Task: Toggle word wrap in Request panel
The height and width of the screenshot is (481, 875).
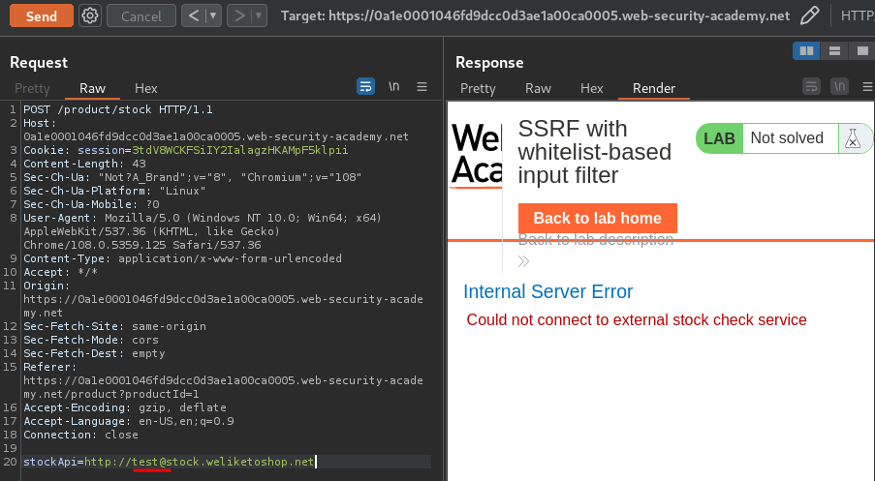Action: click(x=365, y=86)
